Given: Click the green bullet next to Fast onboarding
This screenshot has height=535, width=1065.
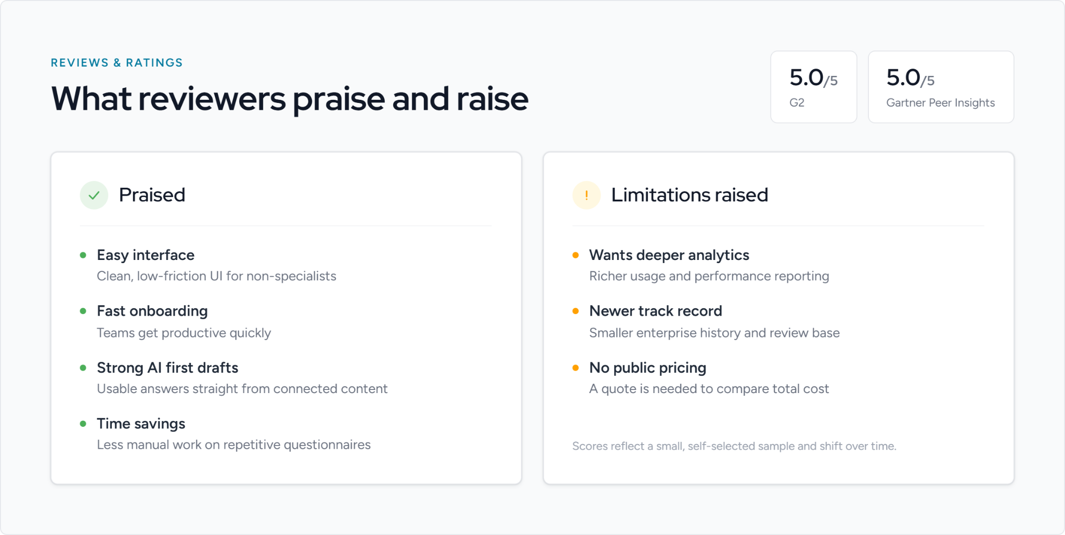Looking at the screenshot, I should 83,311.
